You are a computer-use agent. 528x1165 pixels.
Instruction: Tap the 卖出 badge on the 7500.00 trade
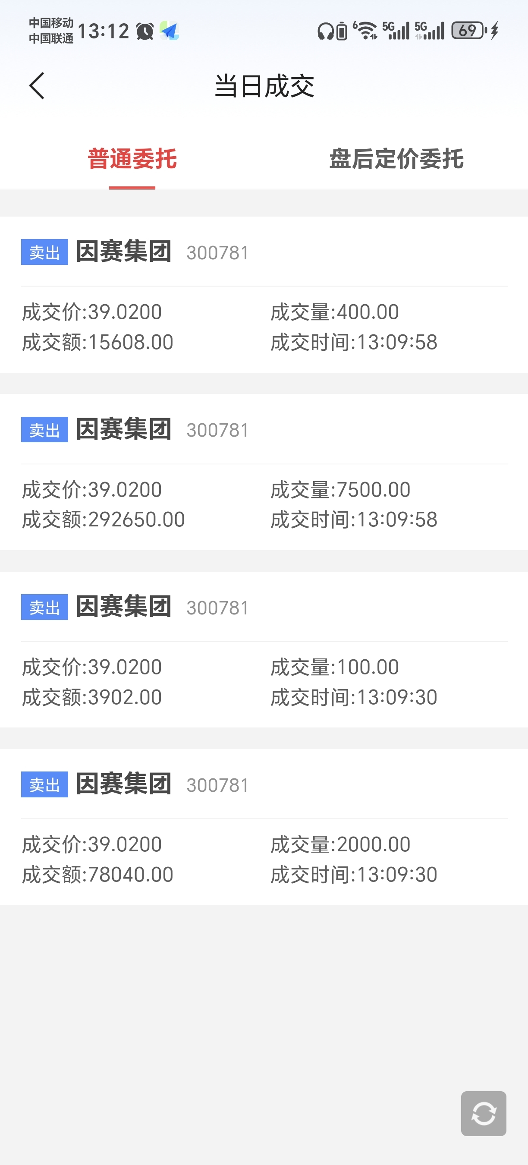(44, 429)
